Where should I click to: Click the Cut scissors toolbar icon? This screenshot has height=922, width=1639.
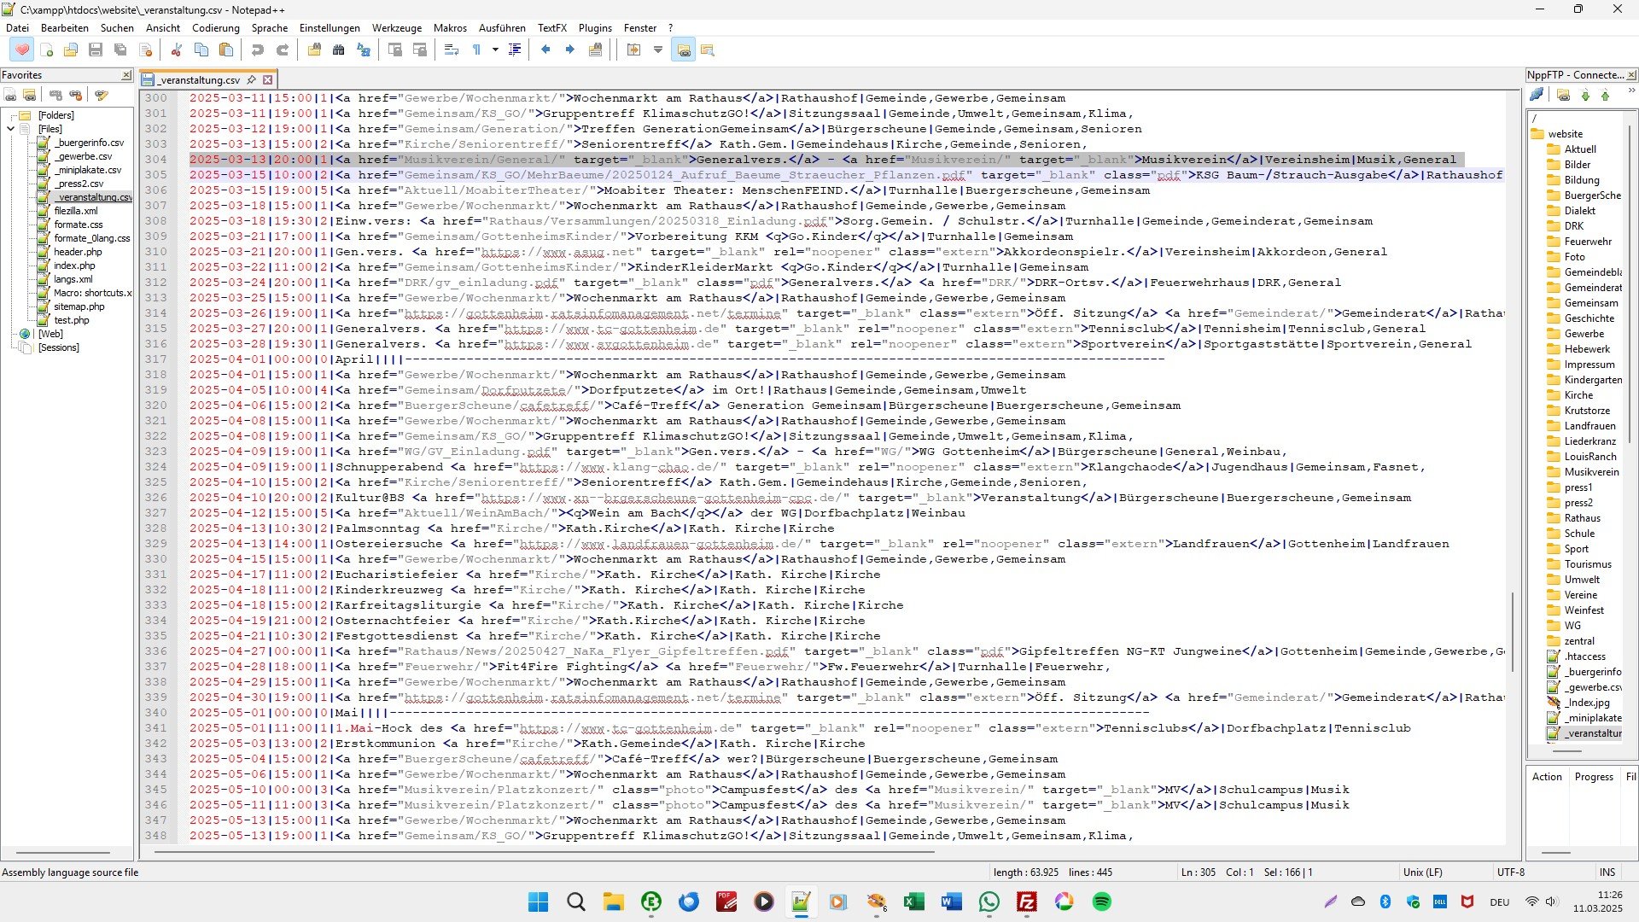click(x=176, y=50)
